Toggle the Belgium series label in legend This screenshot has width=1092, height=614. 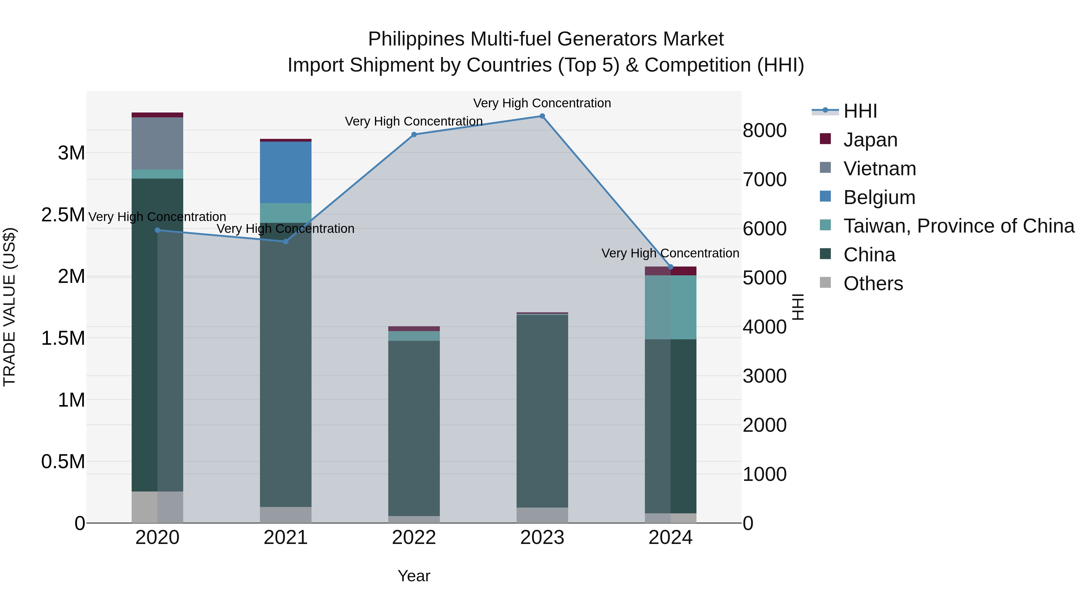tap(880, 197)
